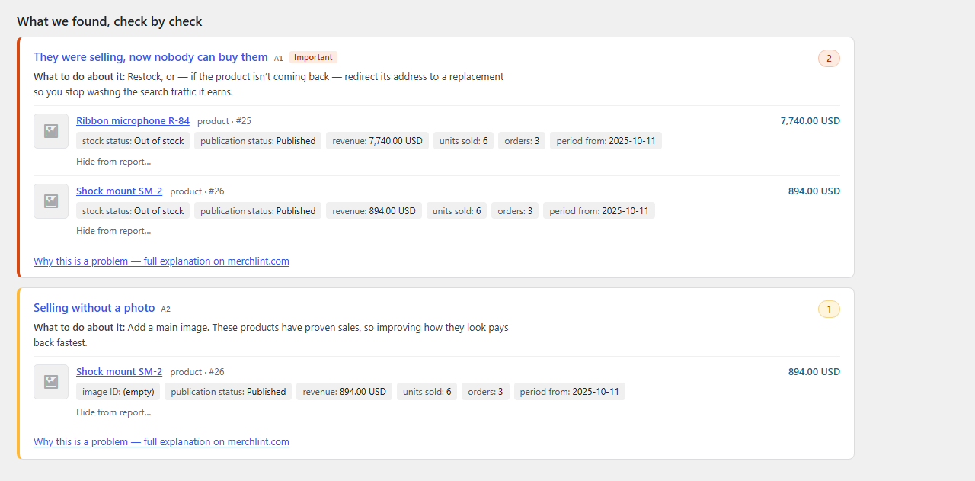
Task: Click the count badge showing 2
Action: point(829,58)
